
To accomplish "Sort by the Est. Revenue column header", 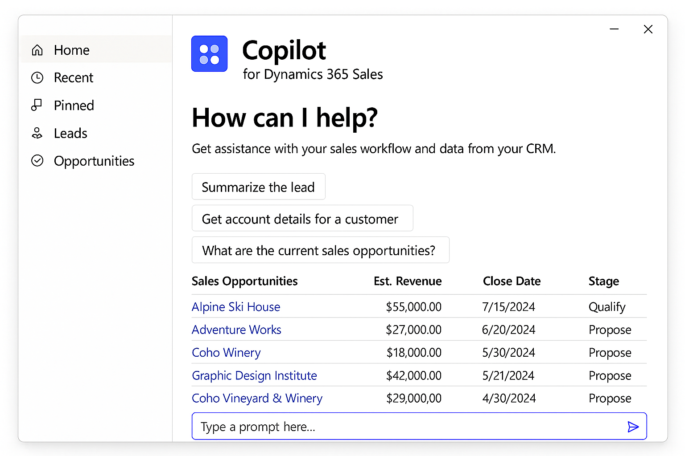I will click(407, 281).
